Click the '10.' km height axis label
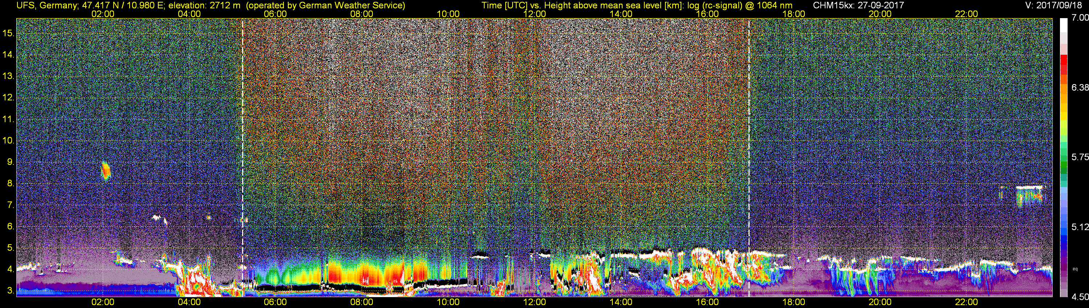The height and width of the screenshot is (308, 1089). 8,141
